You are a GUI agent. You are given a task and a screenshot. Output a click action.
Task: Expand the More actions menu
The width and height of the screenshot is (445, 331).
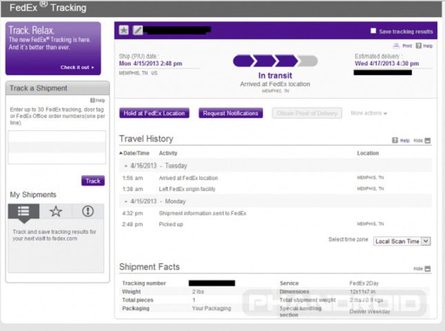368,113
